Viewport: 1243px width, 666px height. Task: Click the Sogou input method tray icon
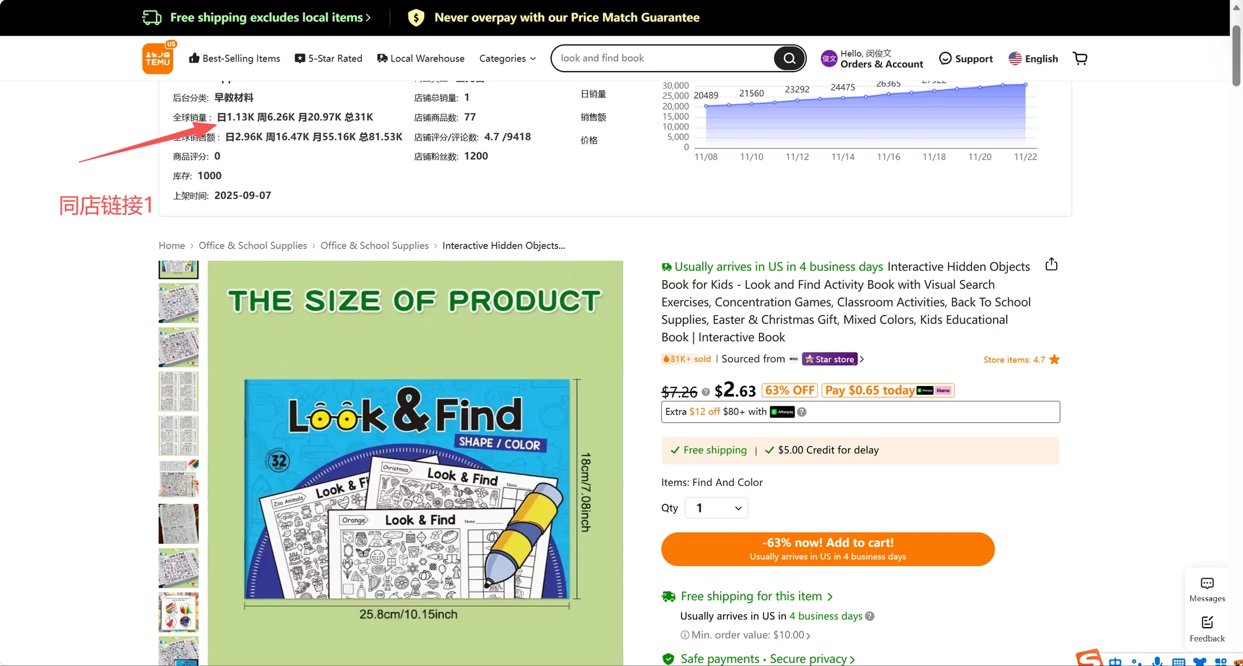coord(1089,659)
